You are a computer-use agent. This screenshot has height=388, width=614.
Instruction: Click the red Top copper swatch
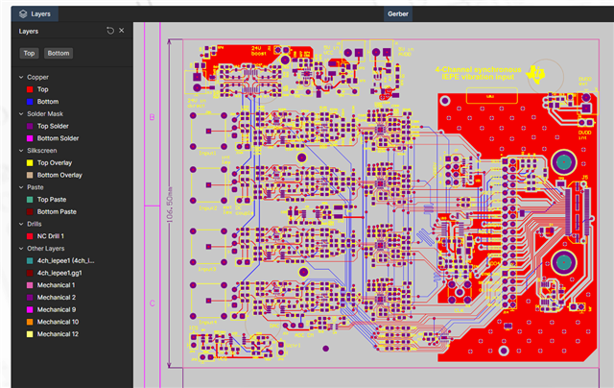coord(30,89)
